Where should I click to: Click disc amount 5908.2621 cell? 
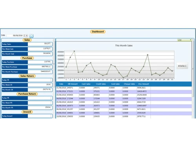(x=141, y=88)
